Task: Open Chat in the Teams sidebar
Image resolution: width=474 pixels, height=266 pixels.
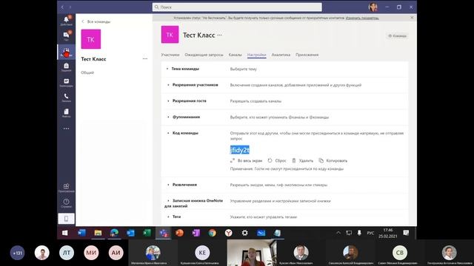Action: pos(66,36)
